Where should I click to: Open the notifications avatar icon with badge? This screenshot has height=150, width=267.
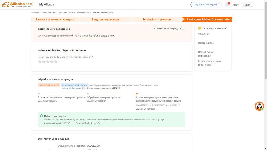tap(227, 5)
